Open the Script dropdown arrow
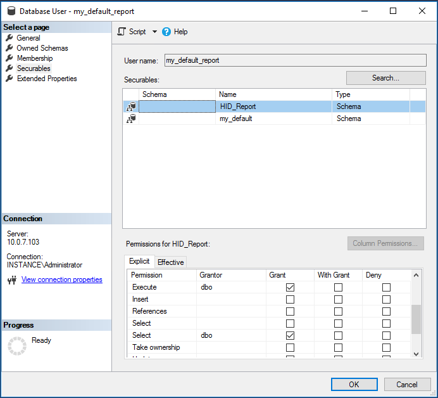 click(x=154, y=32)
